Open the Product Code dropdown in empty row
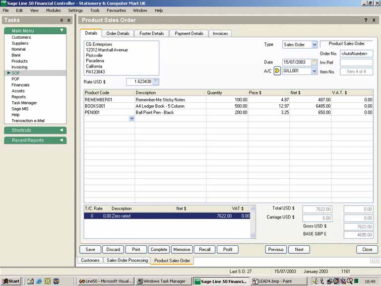381x286 pixels. [131, 119]
